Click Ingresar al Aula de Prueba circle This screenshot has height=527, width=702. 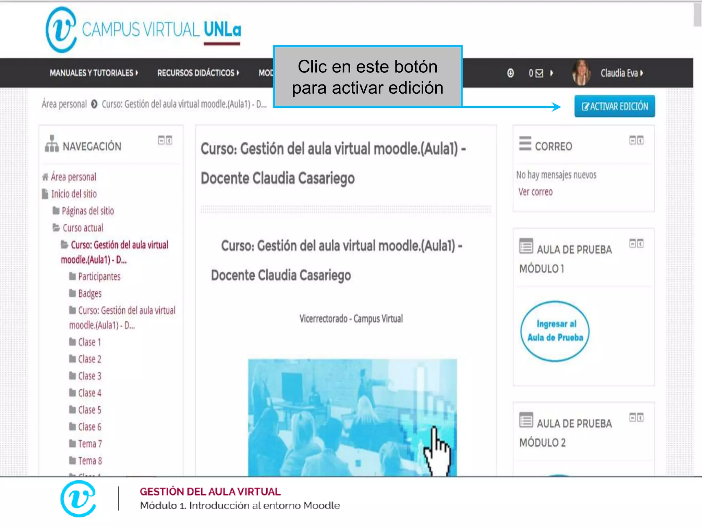(555, 331)
